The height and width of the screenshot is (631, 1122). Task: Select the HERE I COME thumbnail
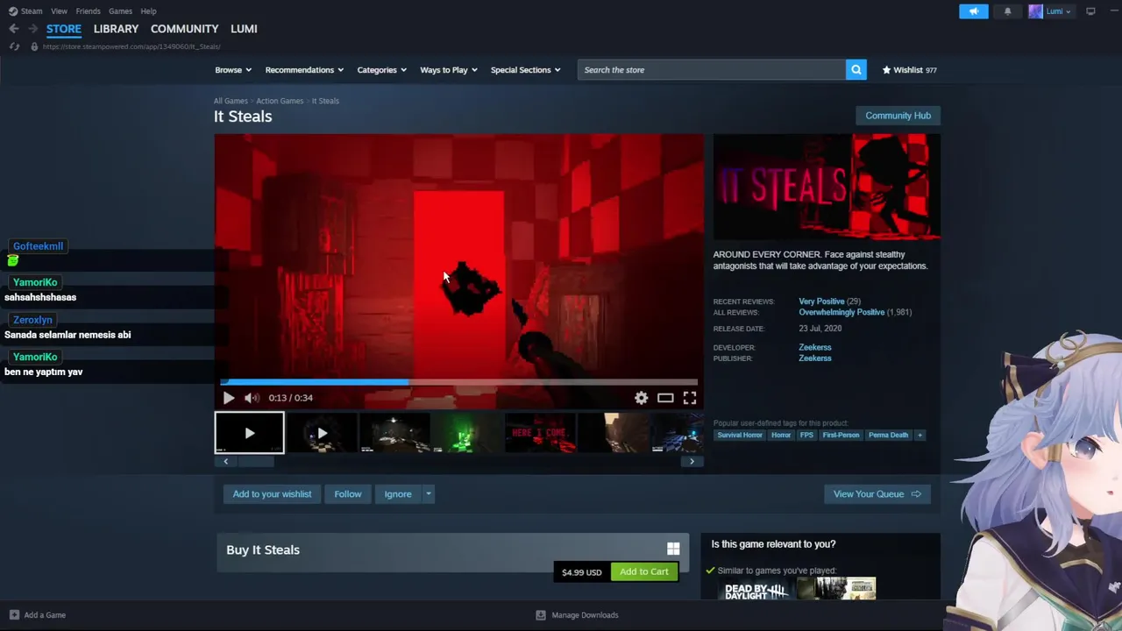[x=540, y=433]
